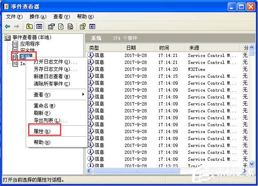Viewport: 258px width, 186px height.
Task: Open the 操作 menu in the menu bar
Action: pyautogui.click(x=38, y=17)
